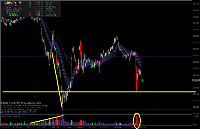Click the 3 Jul 03:02 time axis label

click(x=42, y=127)
